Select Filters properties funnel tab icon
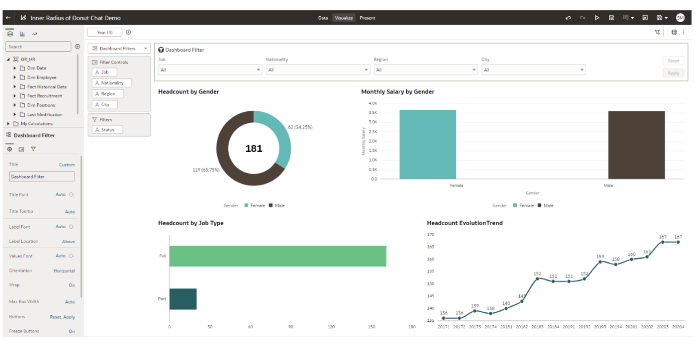This screenshot has height=349, width=695. coord(34,149)
